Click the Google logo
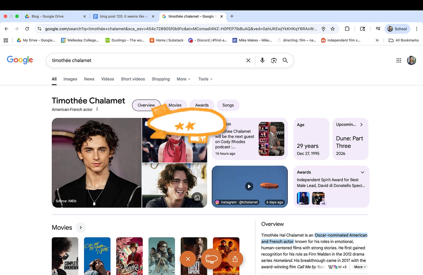Image resolution: width=423 pixels, height=275 pixels. [20, 60]
